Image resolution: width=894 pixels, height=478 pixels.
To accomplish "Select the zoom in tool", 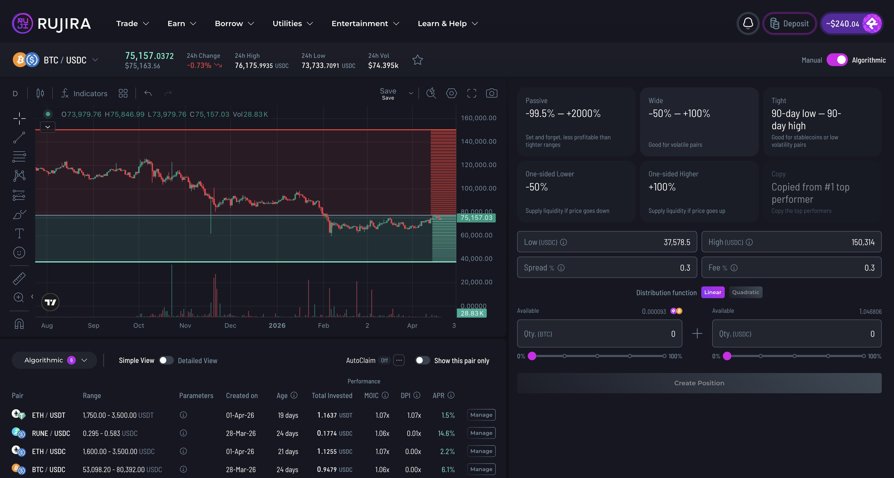I will coord(18,297).
